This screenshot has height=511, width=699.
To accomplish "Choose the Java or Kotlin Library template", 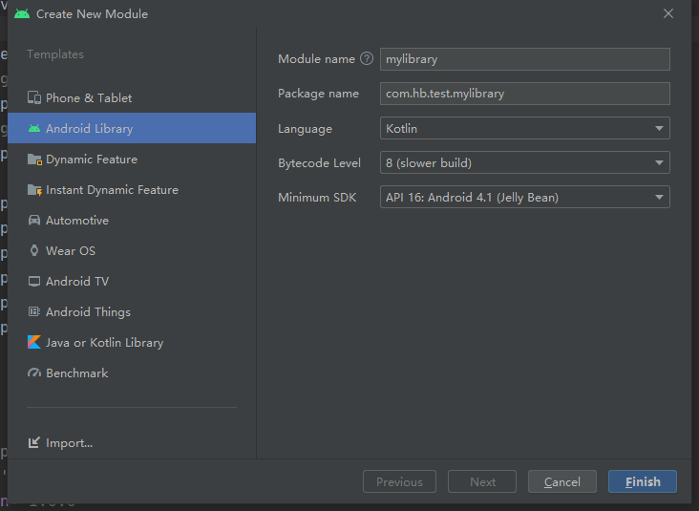I will 132,343.
